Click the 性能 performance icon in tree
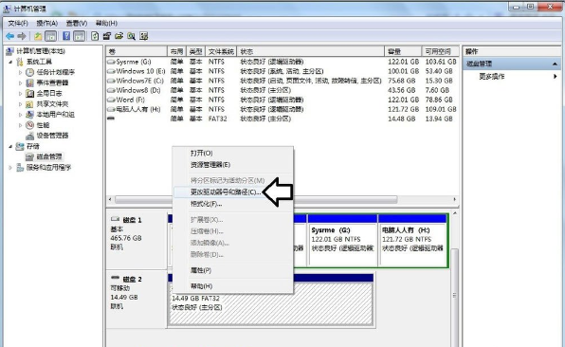The width and height of the screenshot is (565, 347). 30,125
